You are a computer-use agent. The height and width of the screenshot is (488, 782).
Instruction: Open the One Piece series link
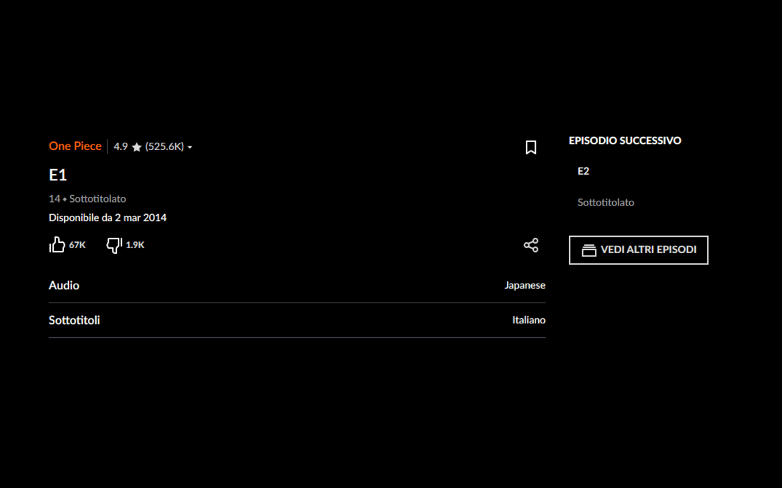point(75,146)
